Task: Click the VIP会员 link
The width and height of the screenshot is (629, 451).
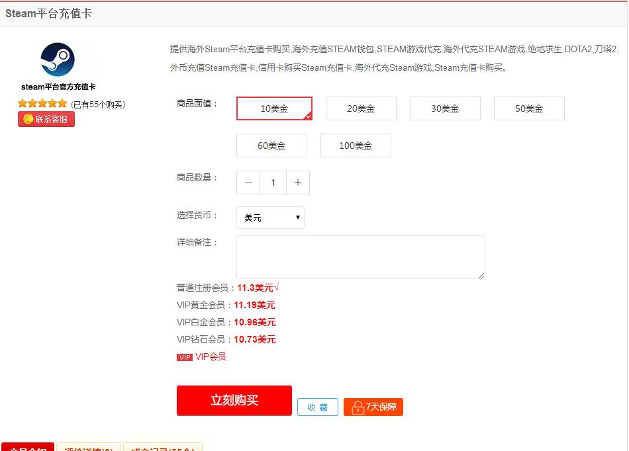Action: point(211,356)
